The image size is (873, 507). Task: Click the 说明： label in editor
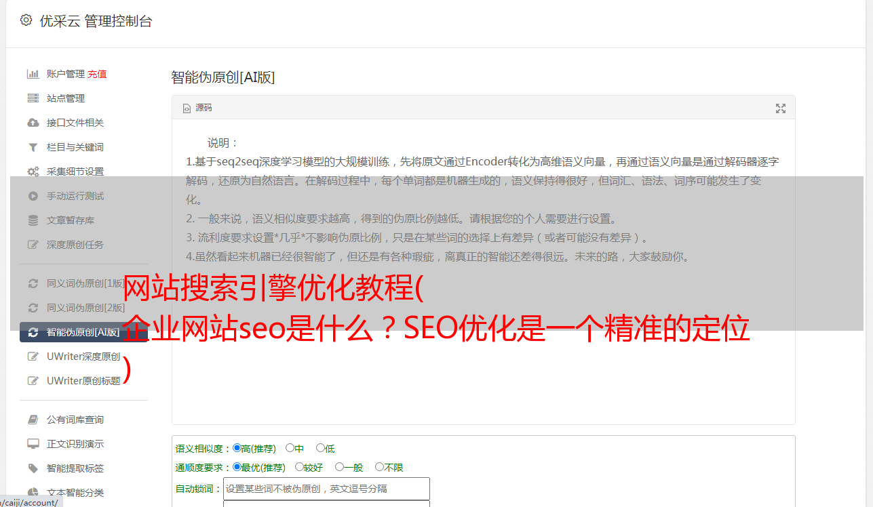pyautogui.click(x=223, y=143)
